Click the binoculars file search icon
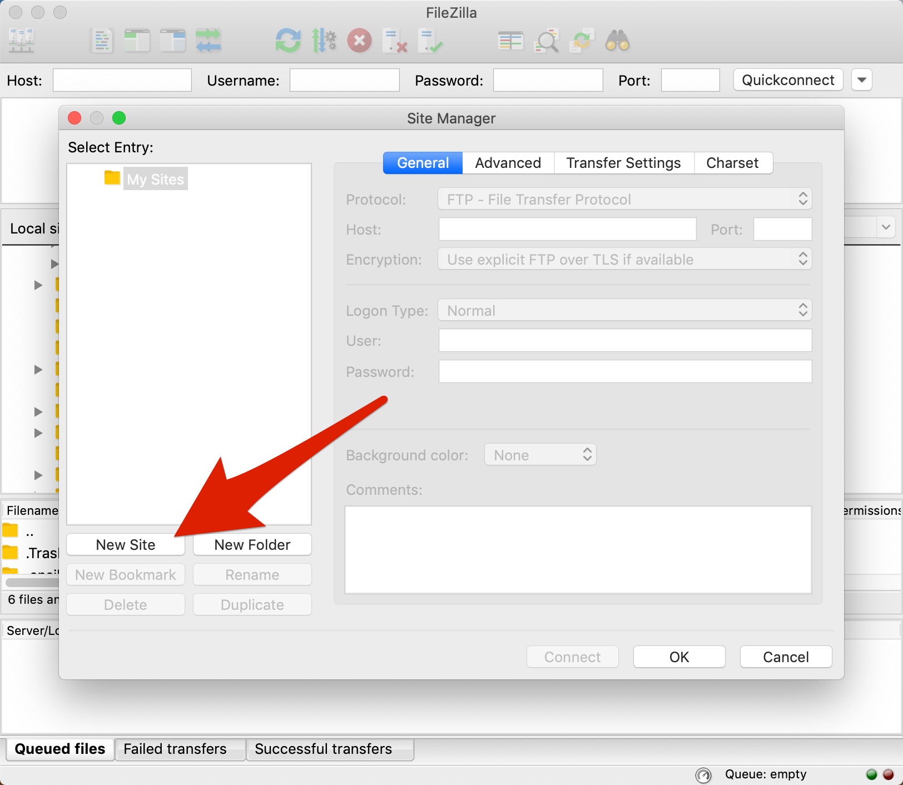 click(617, 41)
